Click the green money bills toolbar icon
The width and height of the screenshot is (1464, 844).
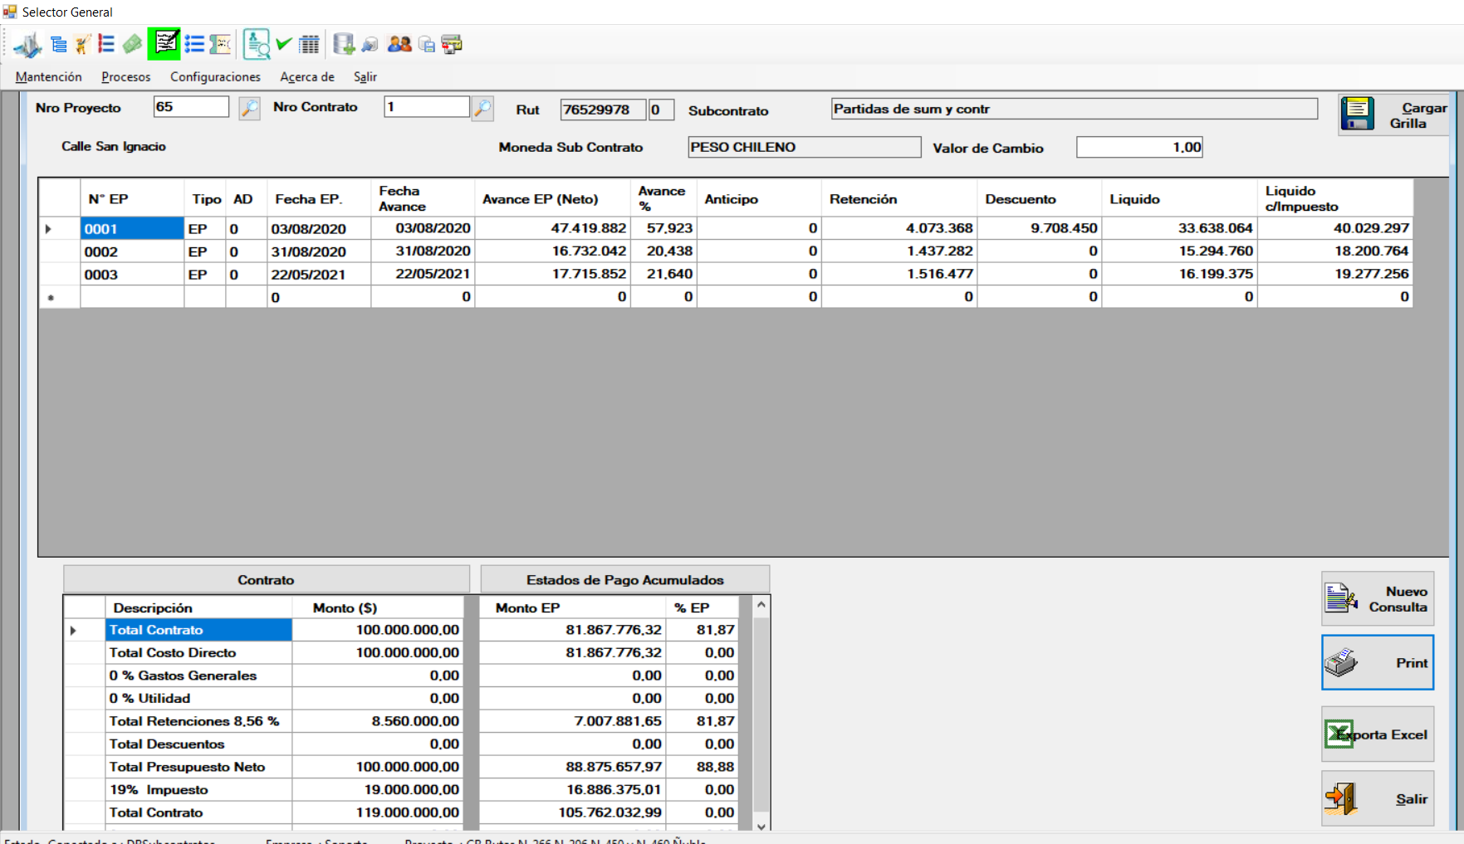click(x=132, y=44)
